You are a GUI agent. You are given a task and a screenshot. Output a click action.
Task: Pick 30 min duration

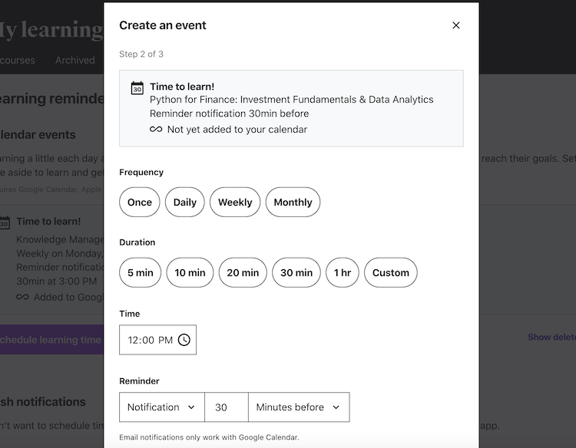[296, 272]
